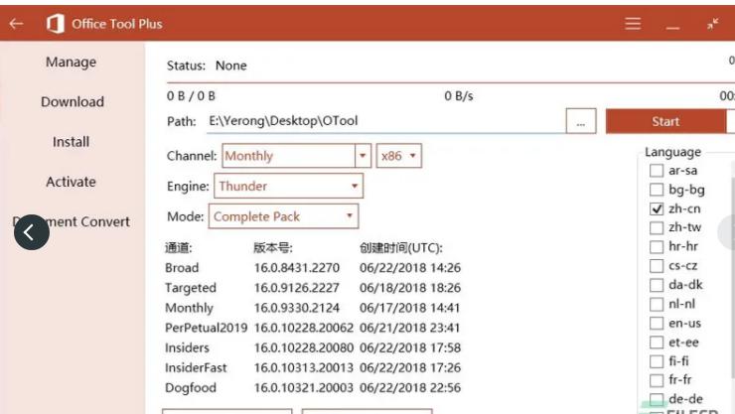
Task: Go to the Install section
Action: click(x=71, y=141)
